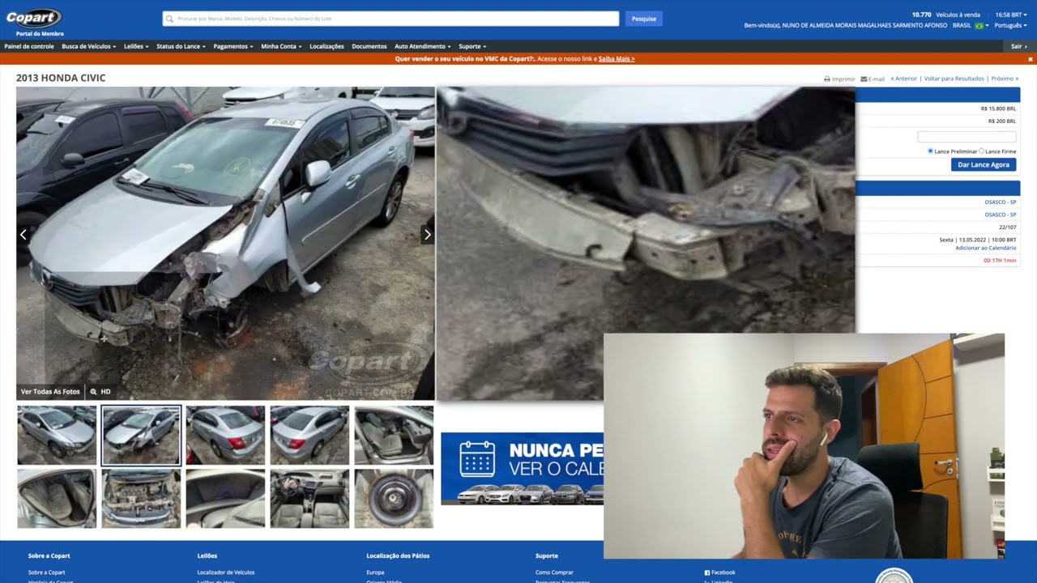The image size is (1037, 583).
Task: Select Lance Firme radio option
Action: [982, 151]
